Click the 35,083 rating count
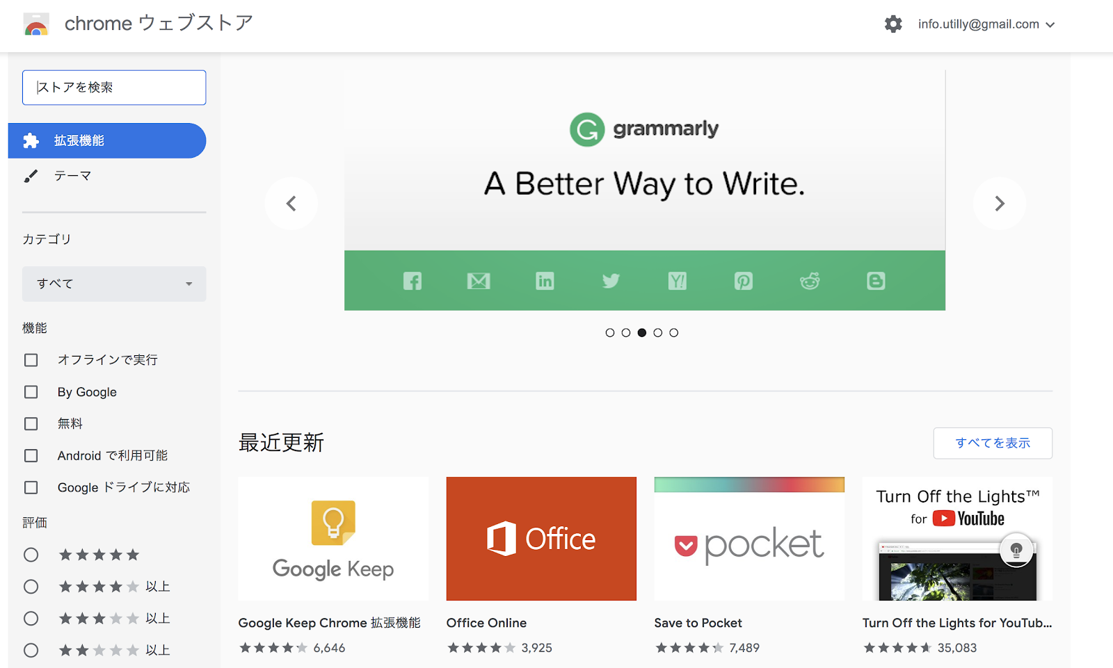The width and height of the screenshot is (1113, 668). pos(957,648)
